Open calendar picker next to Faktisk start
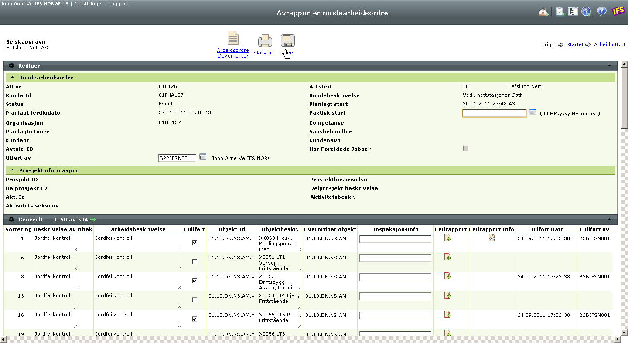Viewport: 628px width, 343px height. click(533, 112)
